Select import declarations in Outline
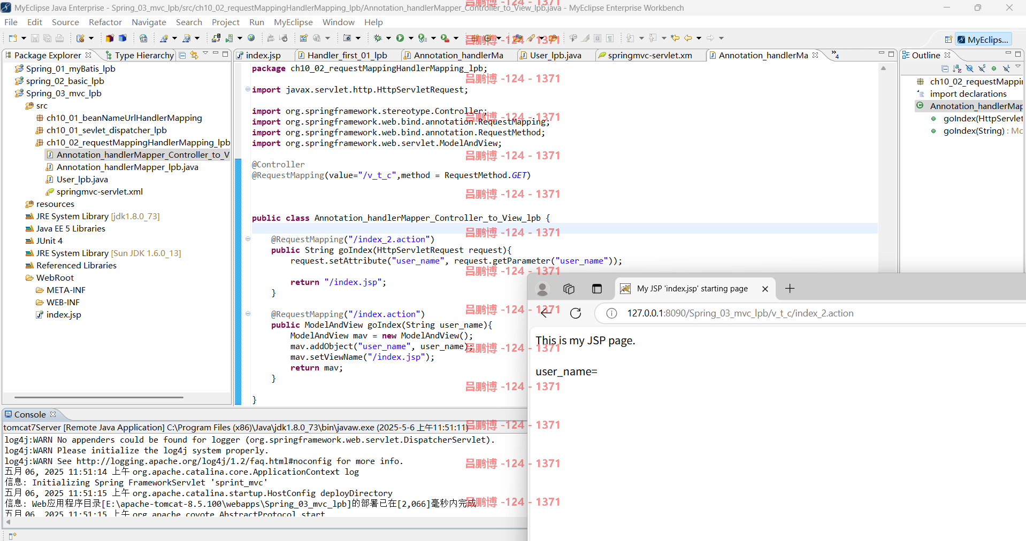The height and width of the screenshot is (541, 1026). click(x=968, y=94)
